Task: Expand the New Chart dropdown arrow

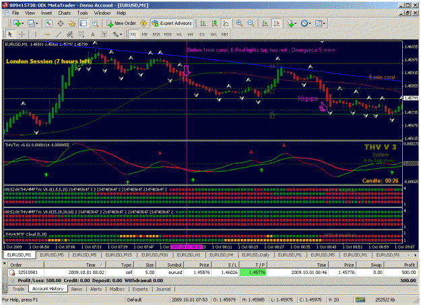Action: tap(22, 24)
